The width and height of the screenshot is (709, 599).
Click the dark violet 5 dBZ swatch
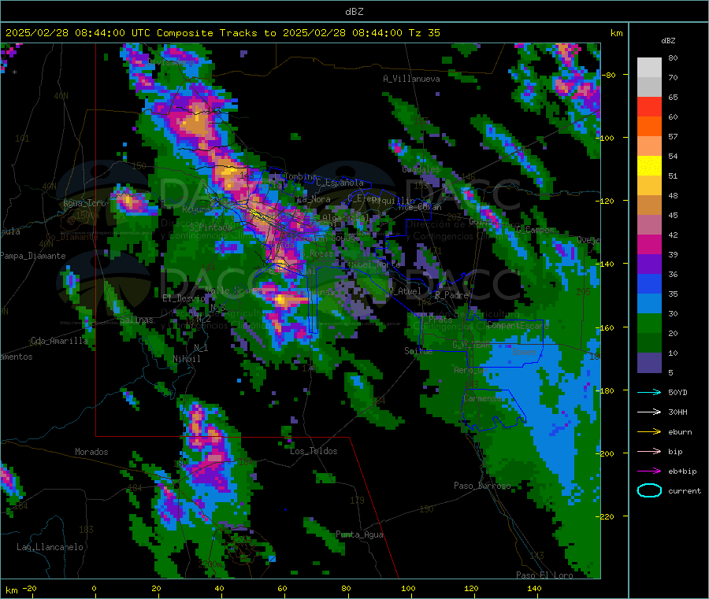click(x=649, y=363)
